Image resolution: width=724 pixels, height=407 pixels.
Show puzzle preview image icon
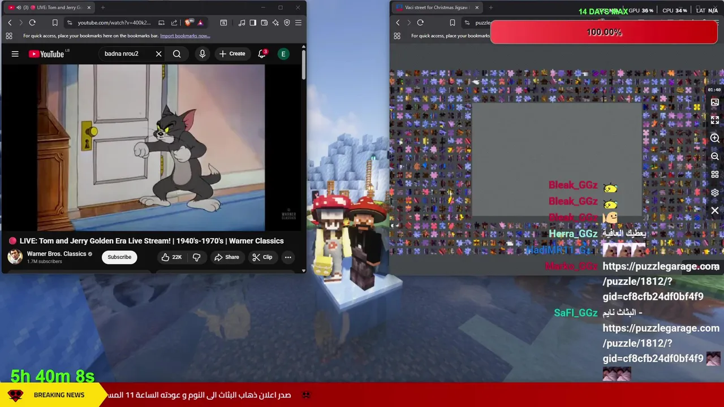[x=715, y=102]
